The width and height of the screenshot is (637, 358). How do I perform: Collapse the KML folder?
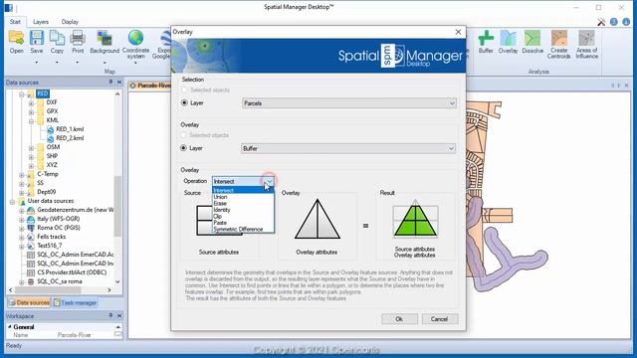[x=31, y=120]
